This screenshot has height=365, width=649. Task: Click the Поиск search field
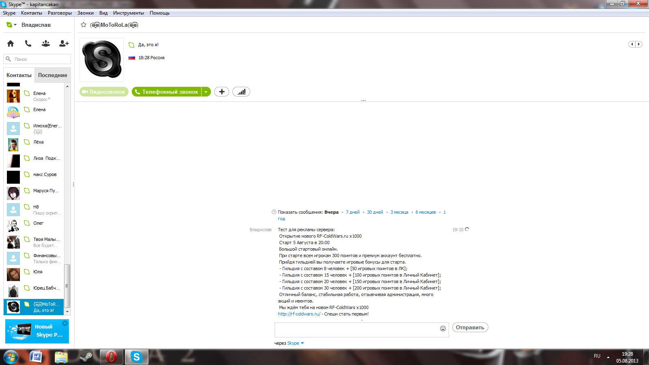[37, 59]
